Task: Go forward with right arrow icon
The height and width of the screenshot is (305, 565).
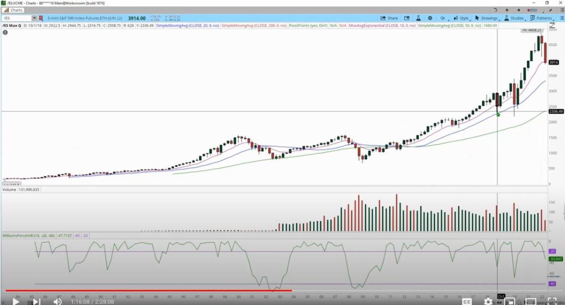Action: coord(519,10)
